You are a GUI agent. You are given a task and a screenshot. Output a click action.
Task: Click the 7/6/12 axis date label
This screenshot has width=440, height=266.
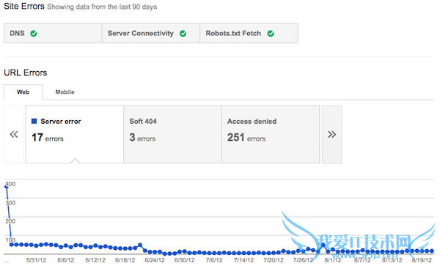214,260
